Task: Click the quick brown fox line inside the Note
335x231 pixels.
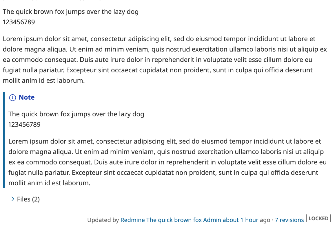Action: (x=76, y=114)
